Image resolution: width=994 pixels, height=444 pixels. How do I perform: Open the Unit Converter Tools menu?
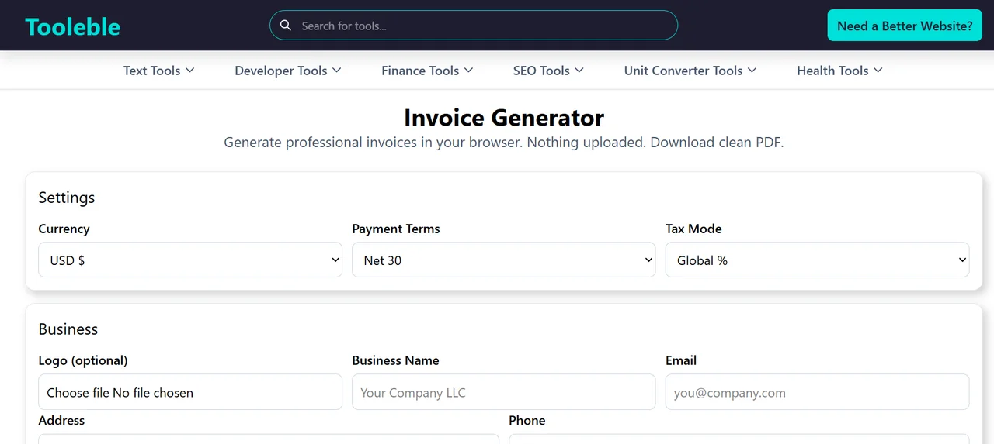690,71
